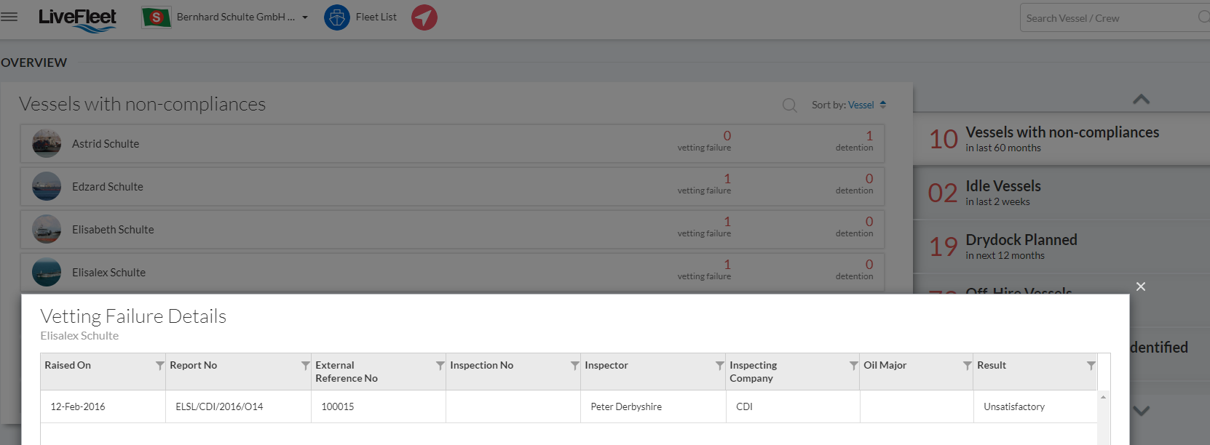Collapse the overview panel up chevron
This screenshot has width=1210, height=445.
pyautogui.click(x=1141, y=99)
